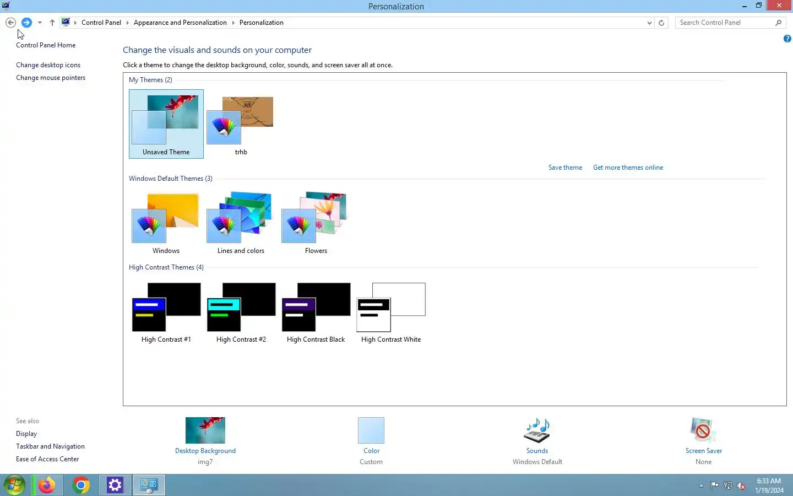This screenshot has height=496, width=793.
Task: Launch Chrome from taskbar
Action: pyautogui.click(x=81, y=485)
